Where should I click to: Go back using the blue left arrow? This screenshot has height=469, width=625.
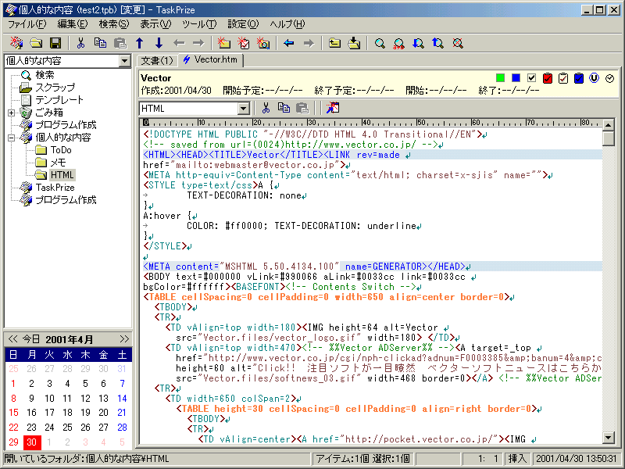click(288, 43)
